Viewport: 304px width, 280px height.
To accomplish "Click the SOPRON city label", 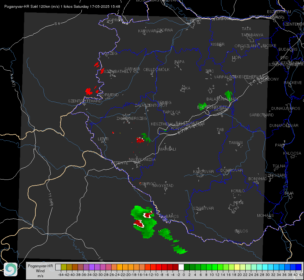I will click(x=114, y=20).
